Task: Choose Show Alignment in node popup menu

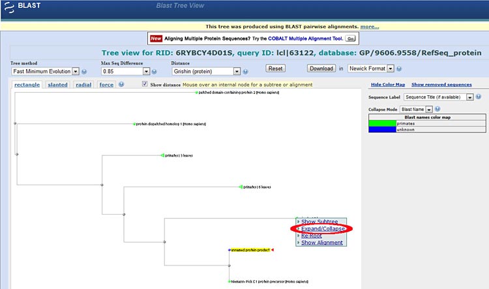Action: (x=322, y=243)
